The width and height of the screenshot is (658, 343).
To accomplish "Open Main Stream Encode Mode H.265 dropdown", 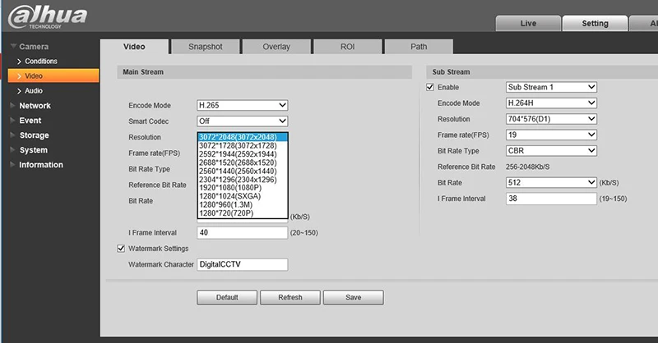I will 242,105.
